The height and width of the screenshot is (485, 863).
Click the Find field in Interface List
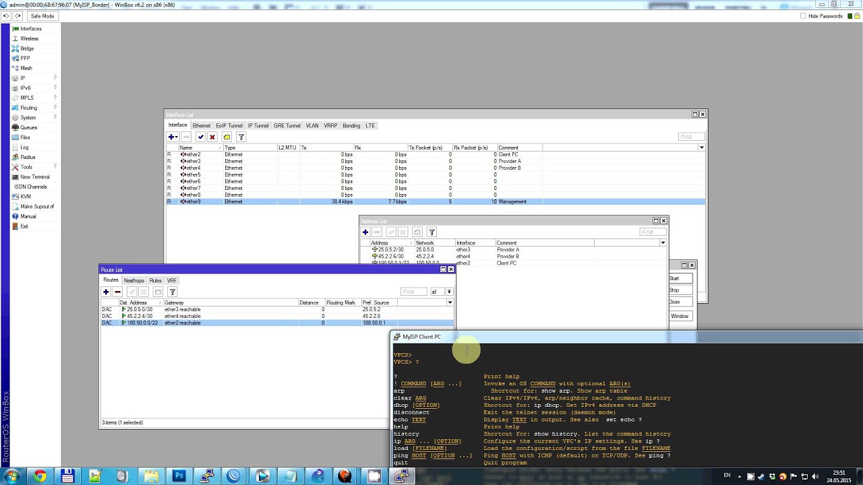click(691, 137)
